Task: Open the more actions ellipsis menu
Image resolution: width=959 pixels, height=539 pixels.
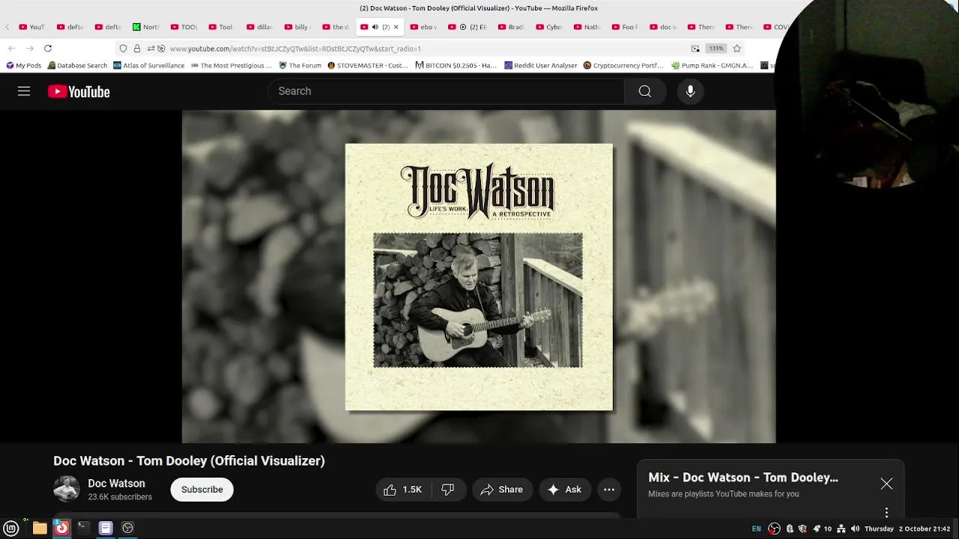Action: tap(609, 490)
